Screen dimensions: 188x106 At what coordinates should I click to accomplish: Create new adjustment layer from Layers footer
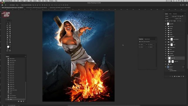[177, 77]
